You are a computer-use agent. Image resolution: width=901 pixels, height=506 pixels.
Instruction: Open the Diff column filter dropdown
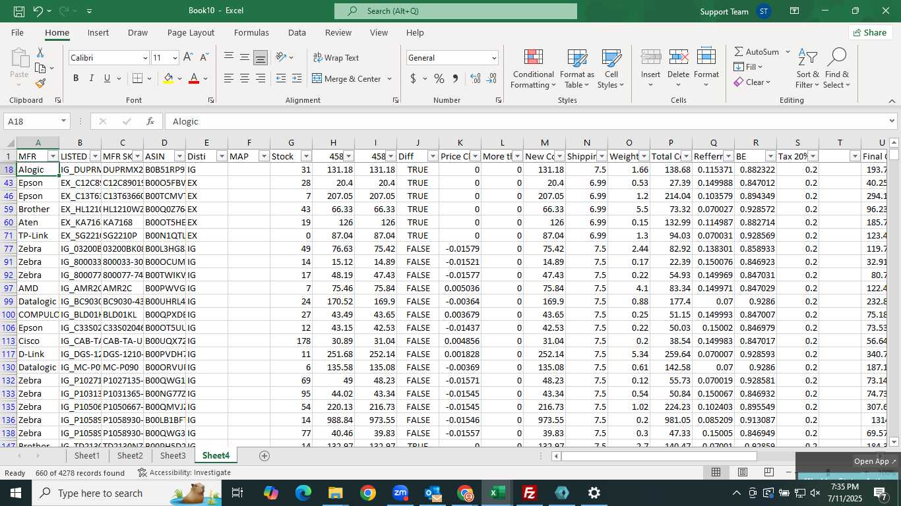click(433, 156)
